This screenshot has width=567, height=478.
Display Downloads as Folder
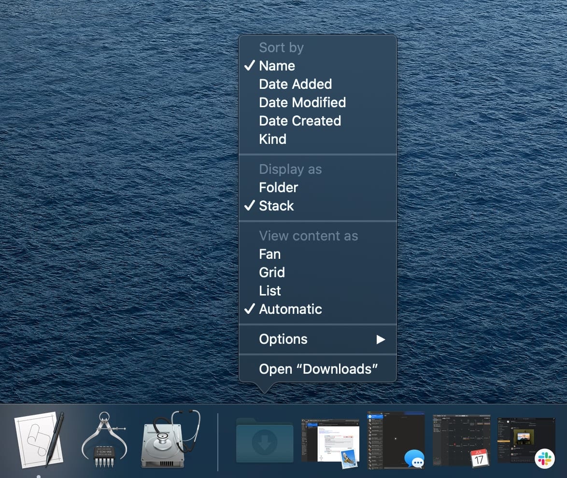[x=278, y=187]
